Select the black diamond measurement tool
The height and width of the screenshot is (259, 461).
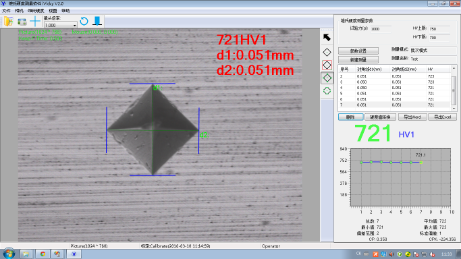coord(327,52)
